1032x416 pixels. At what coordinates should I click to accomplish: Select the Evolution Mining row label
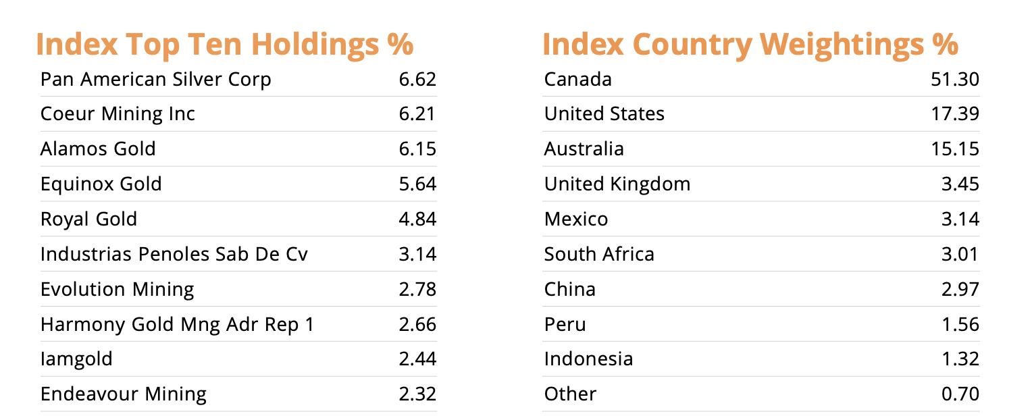117,290
